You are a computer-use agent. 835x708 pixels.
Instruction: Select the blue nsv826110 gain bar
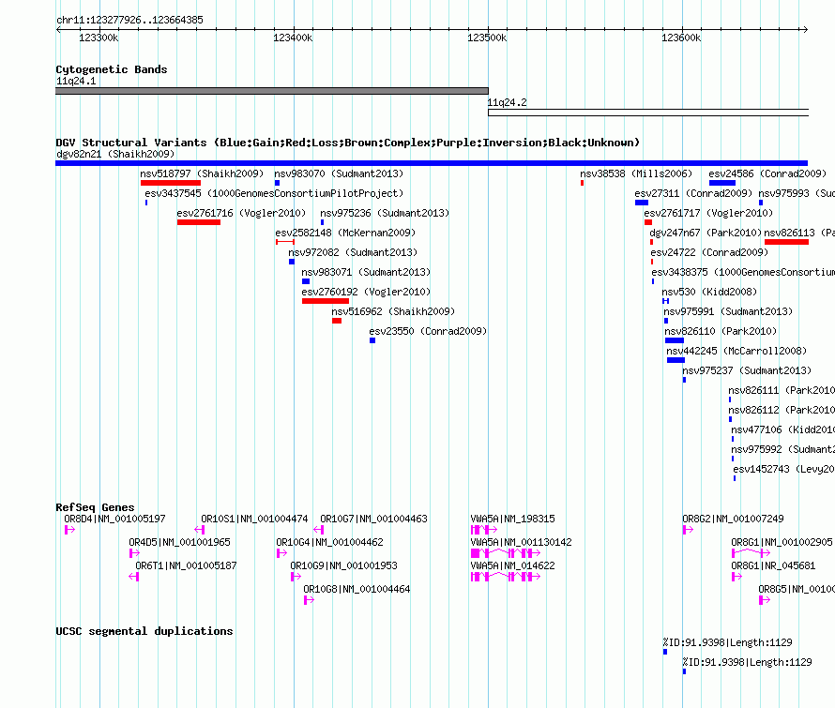(x=675, y=340)
